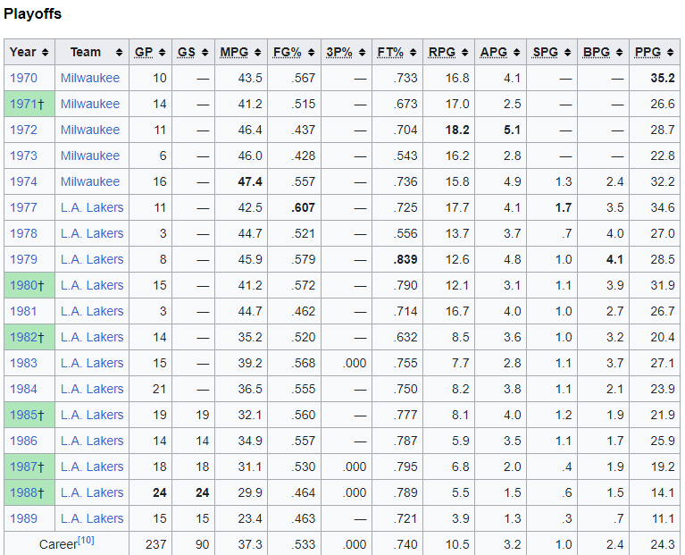Open the 1978 season link
Screen dimensions: 685x555
click(x=23, y=233)
